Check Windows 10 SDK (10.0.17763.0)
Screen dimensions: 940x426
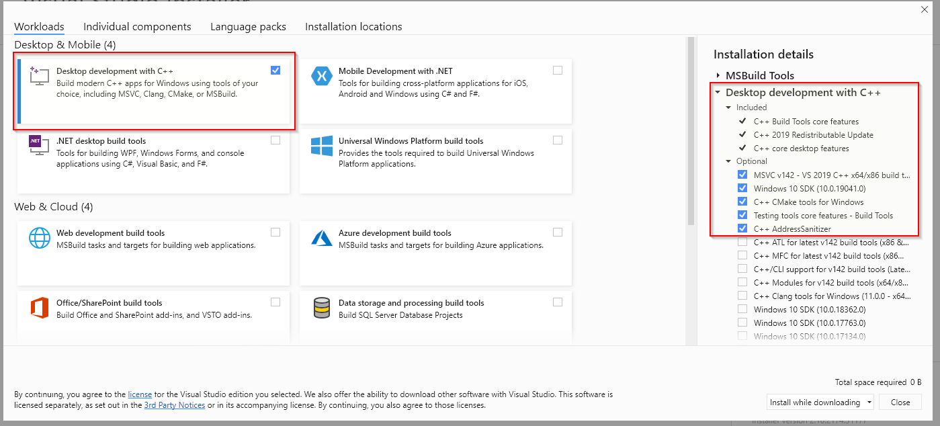click(742, 323)
